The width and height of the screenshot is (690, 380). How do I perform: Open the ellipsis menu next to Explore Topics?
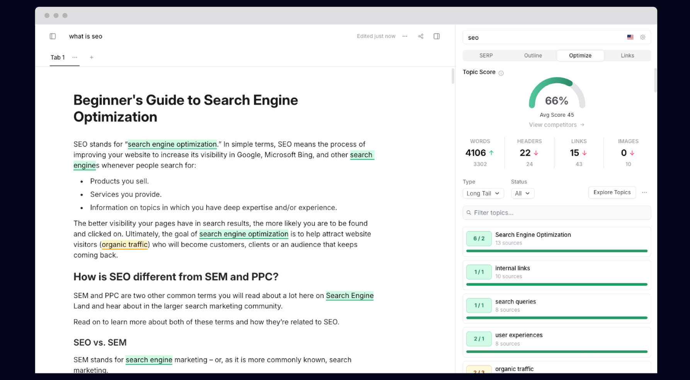(x=644, y=192)
